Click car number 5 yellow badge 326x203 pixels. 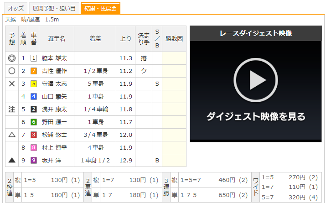point(34,83)
